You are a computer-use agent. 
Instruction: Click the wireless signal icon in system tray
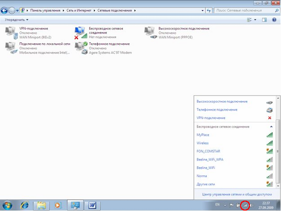coord(244,205)
